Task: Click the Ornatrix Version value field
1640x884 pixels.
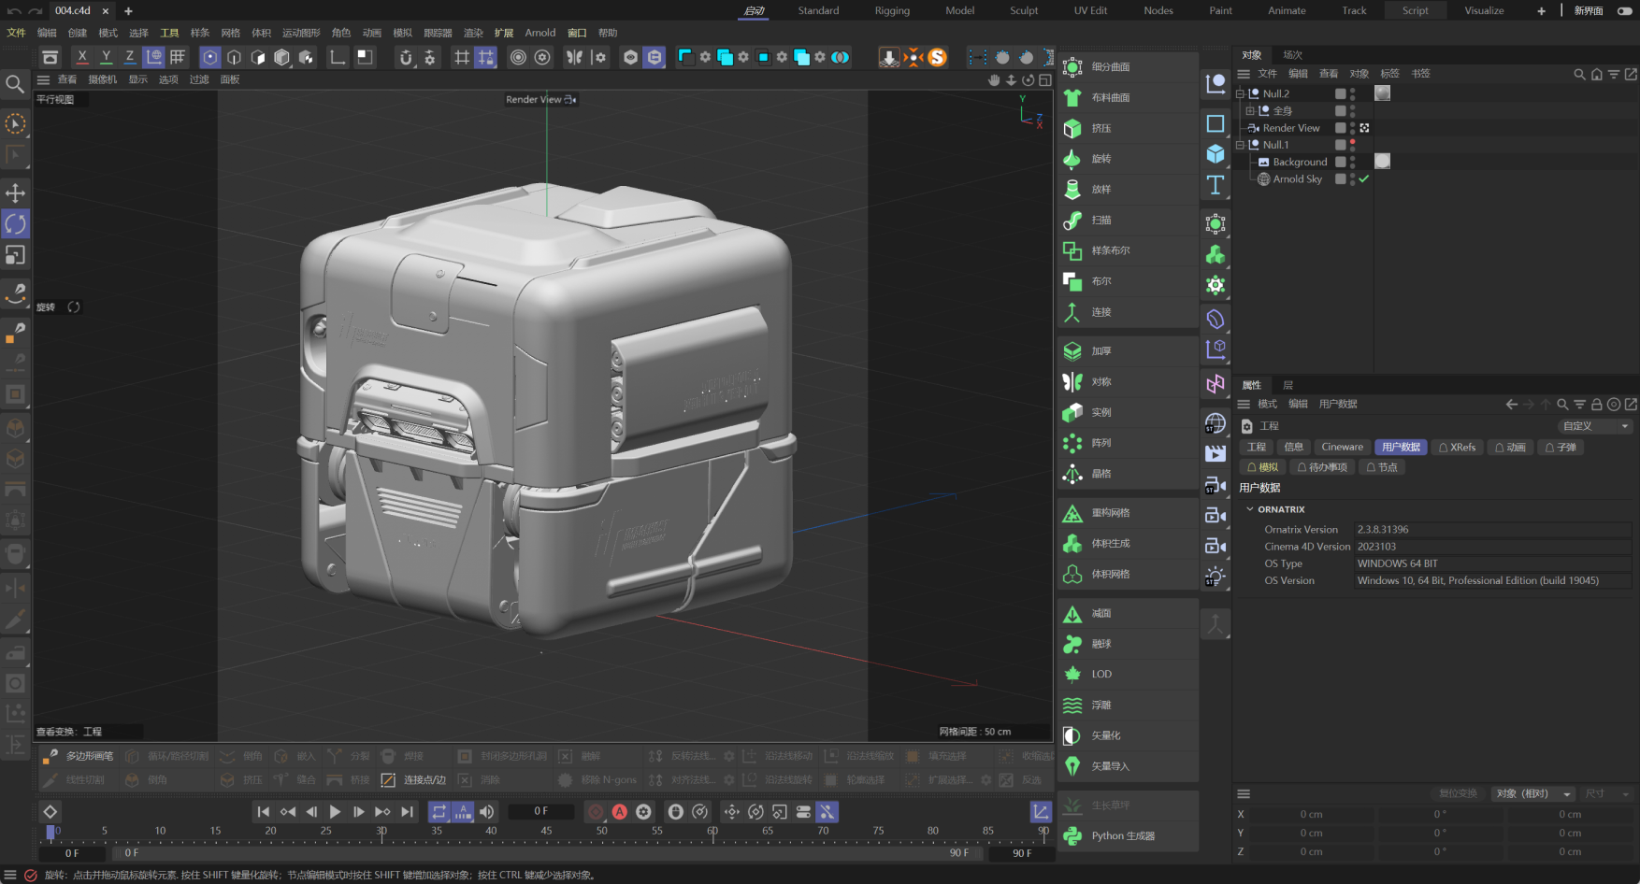Action: (x=1492, y=530)
